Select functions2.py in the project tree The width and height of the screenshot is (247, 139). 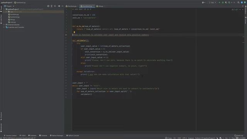pos(14,17)
